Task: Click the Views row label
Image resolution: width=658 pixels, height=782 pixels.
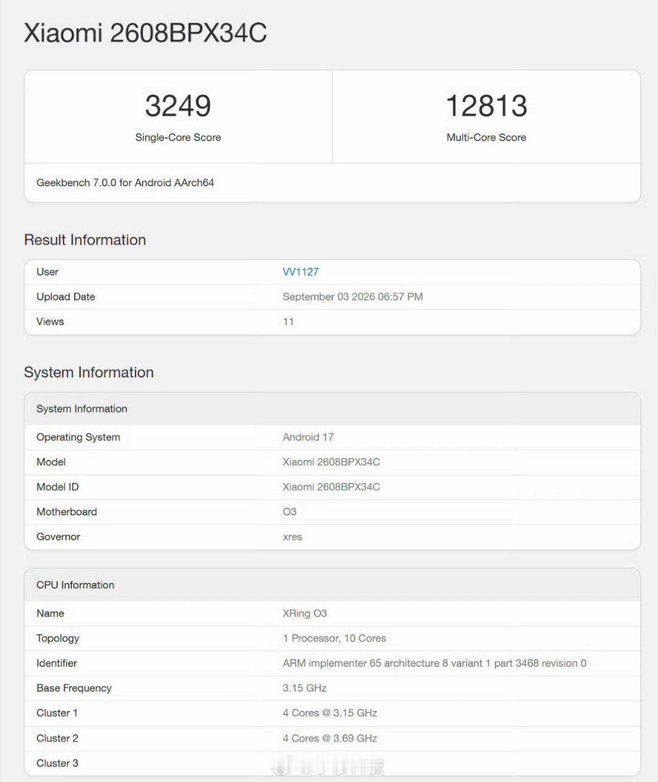Action: [x=50, y=322]
